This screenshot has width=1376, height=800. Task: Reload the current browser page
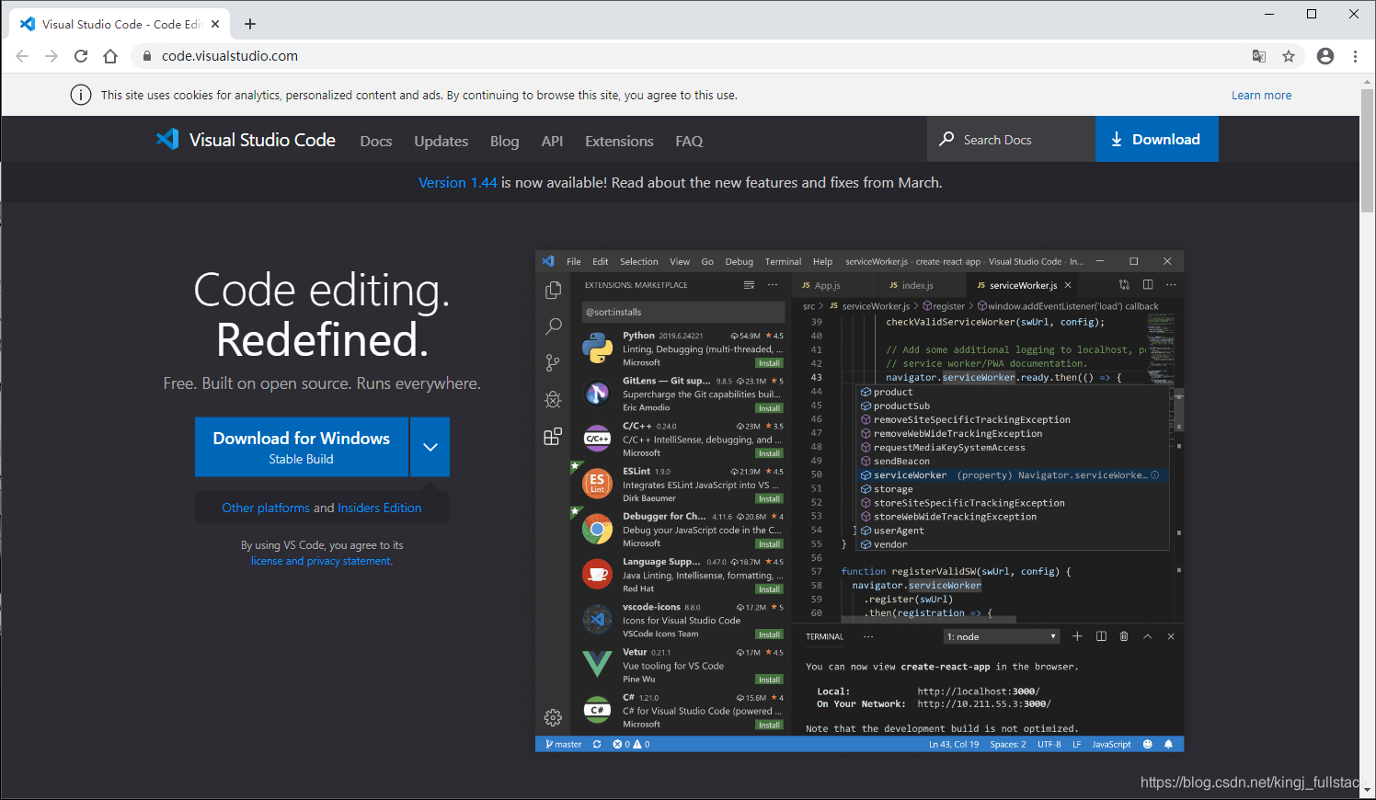(81, 56)
